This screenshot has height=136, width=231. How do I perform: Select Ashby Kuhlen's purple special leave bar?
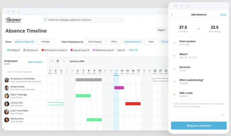119,88
